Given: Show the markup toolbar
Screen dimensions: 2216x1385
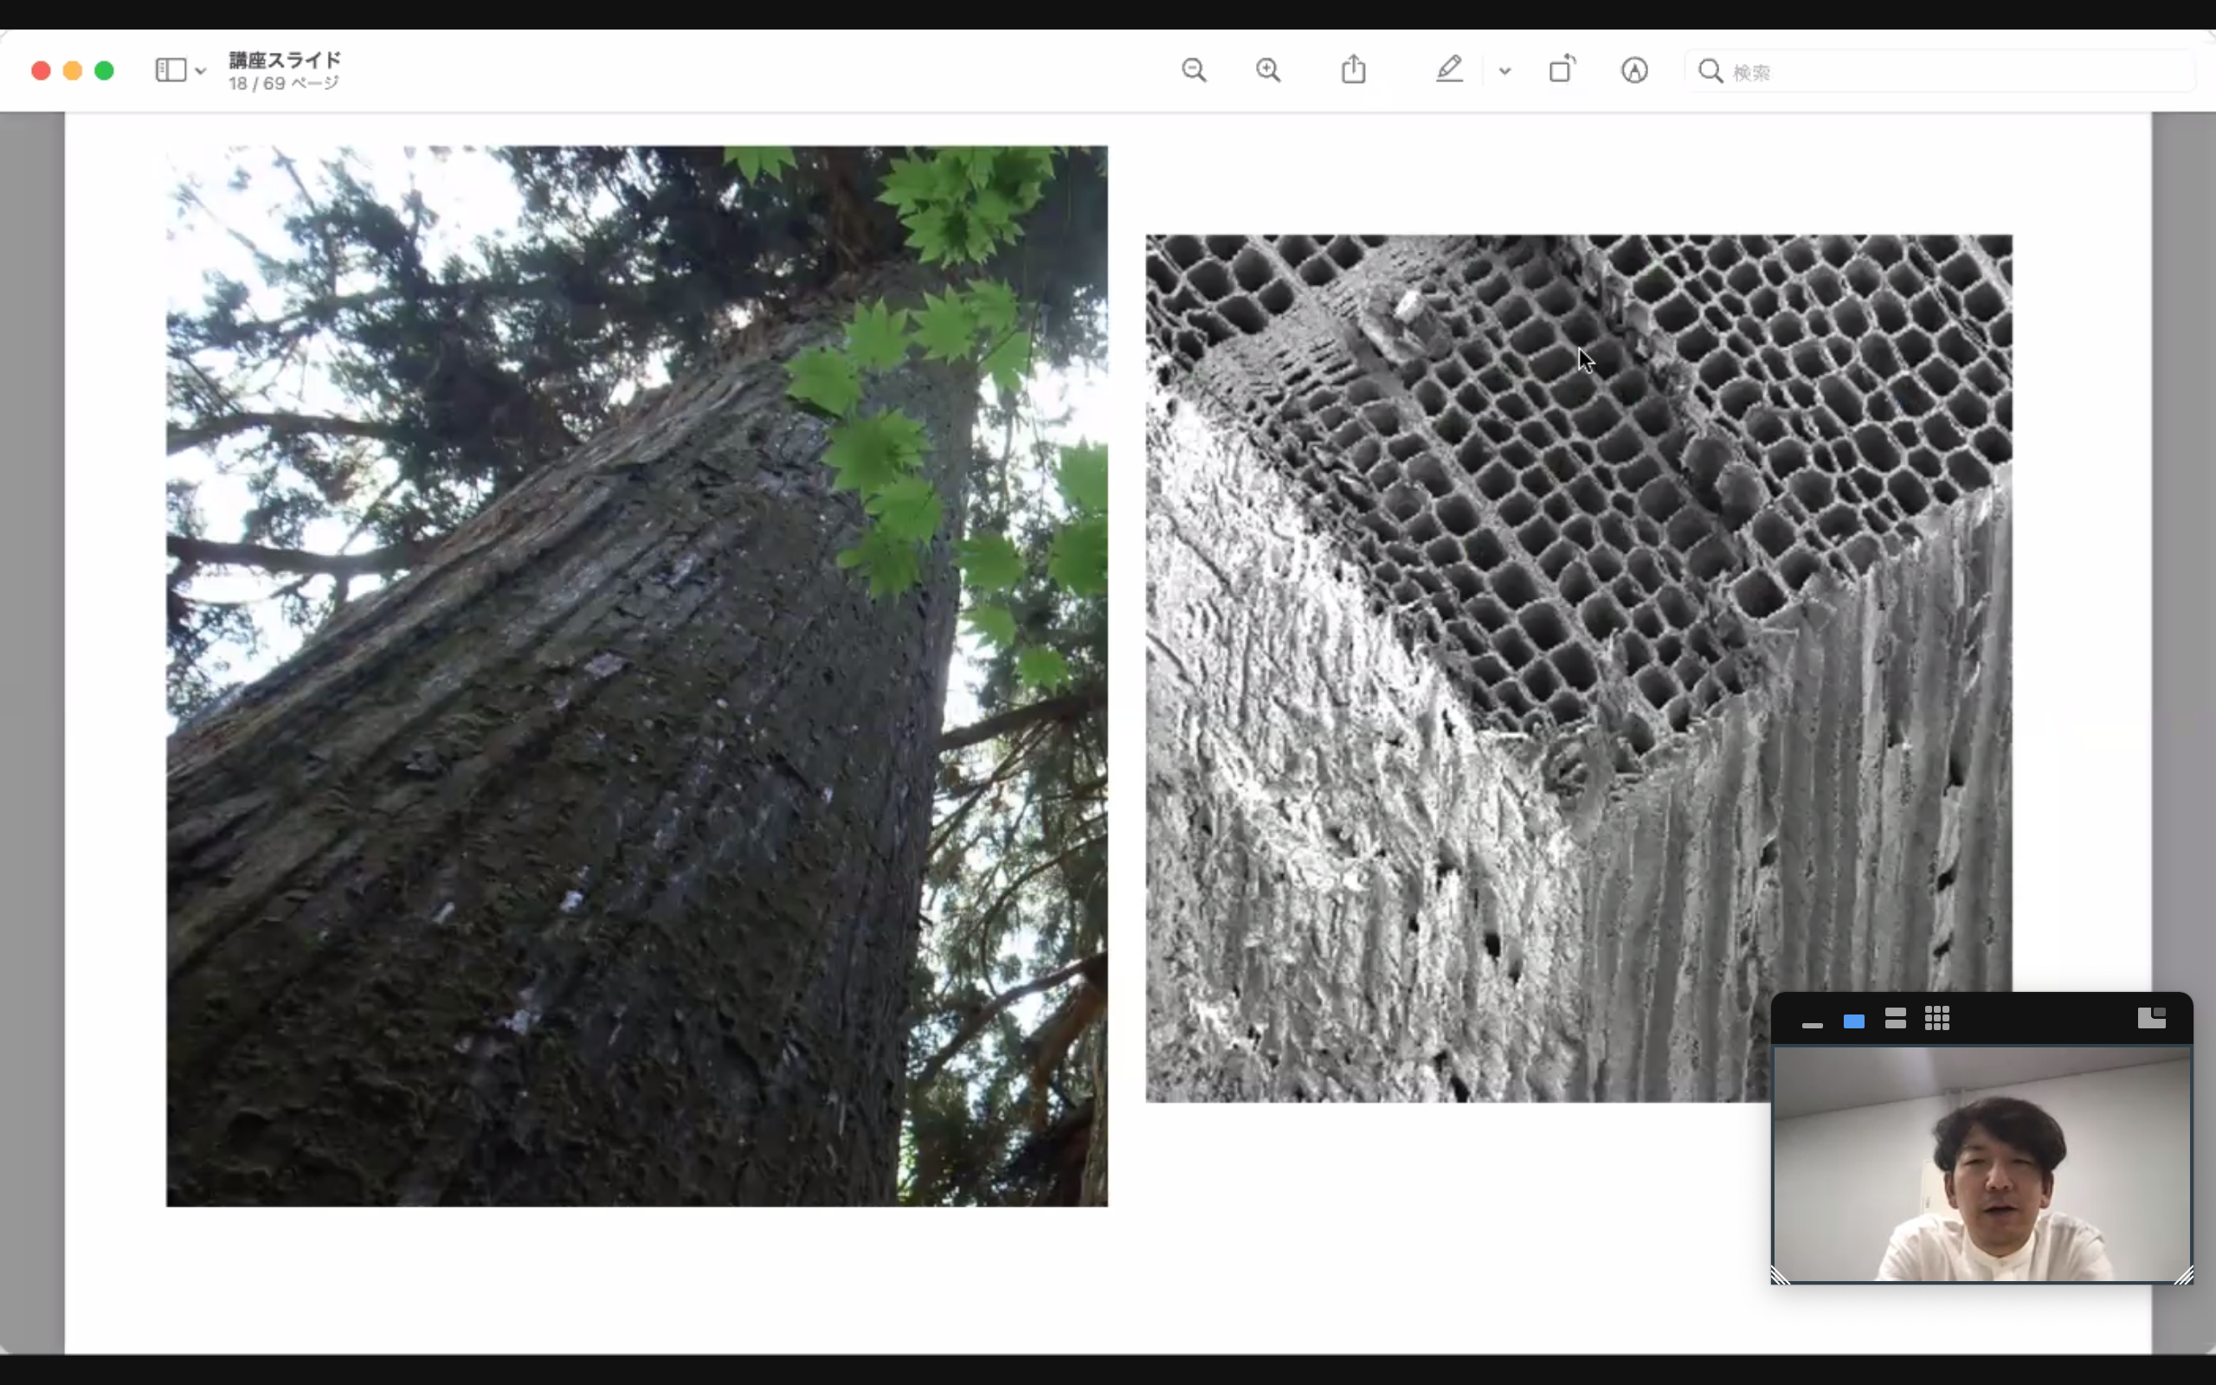Looking at the screenshot, I should [x=1634, y=70].
